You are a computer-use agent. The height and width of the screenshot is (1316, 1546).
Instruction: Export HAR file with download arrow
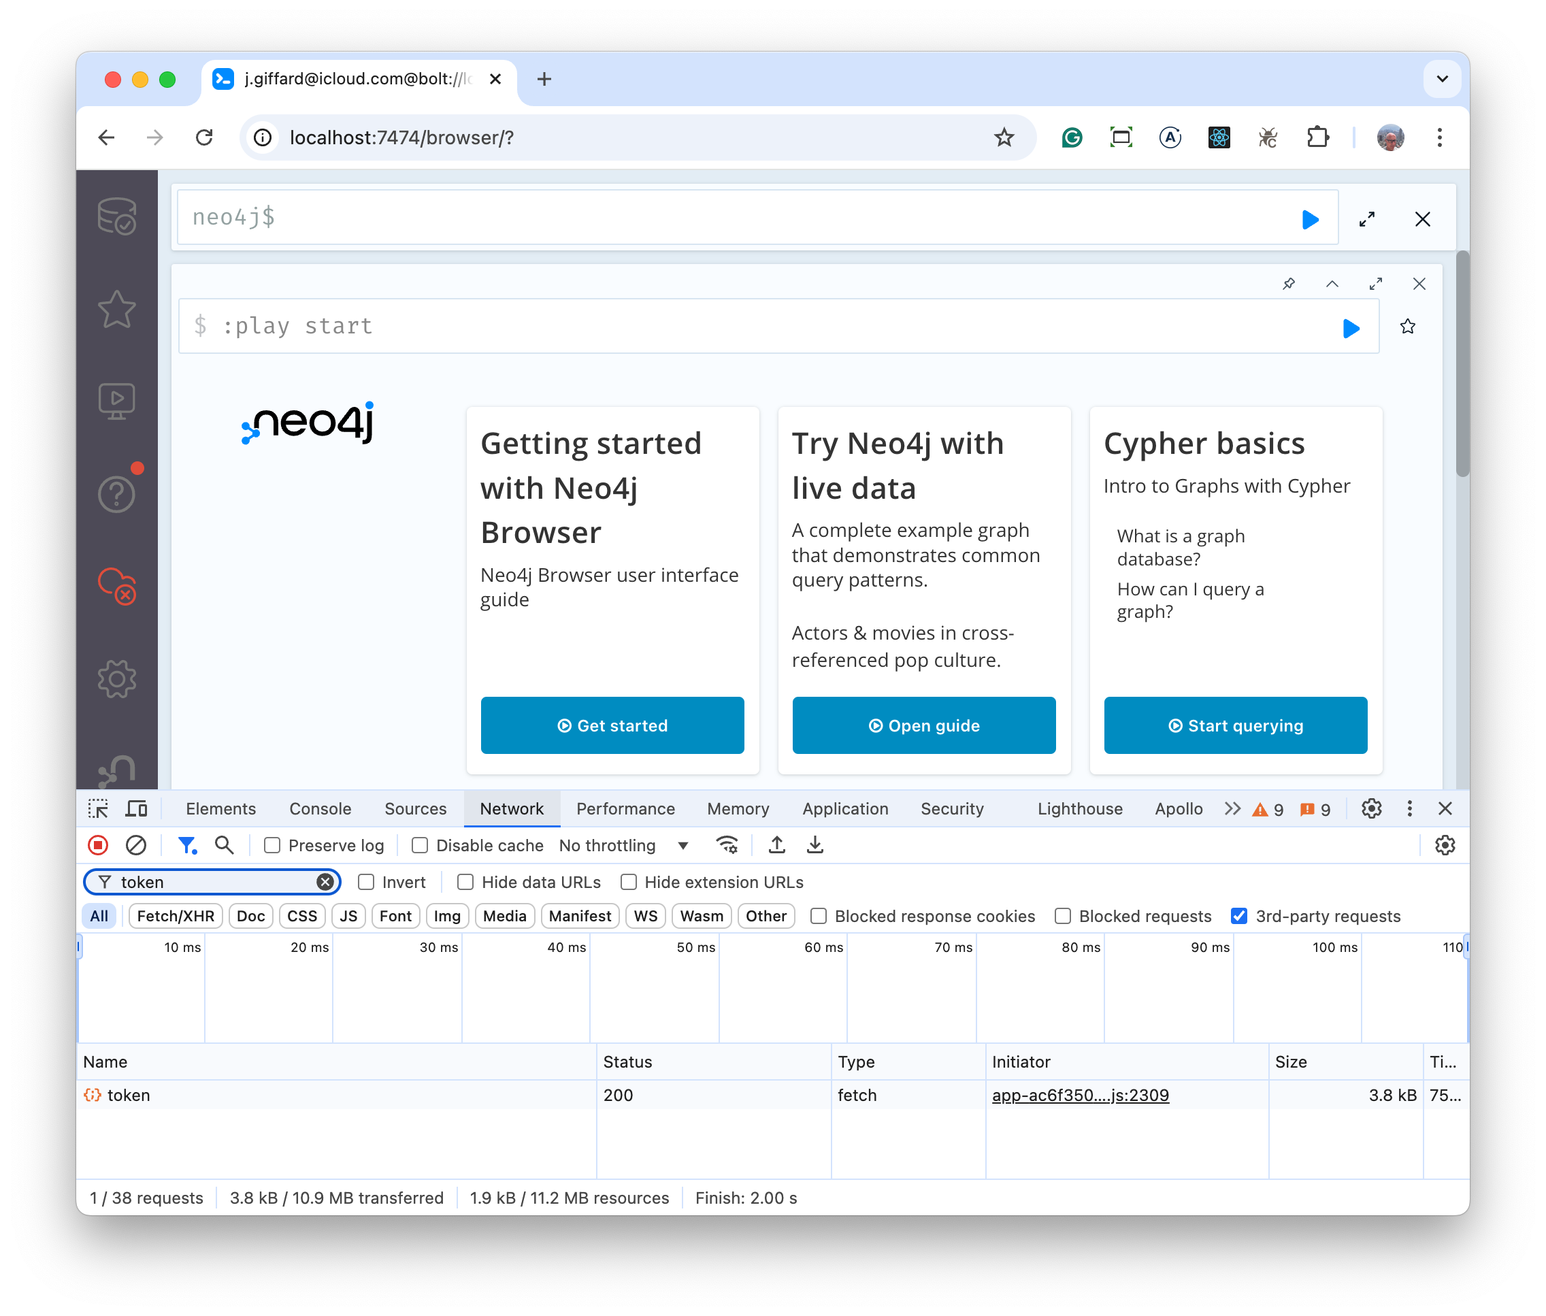pos(816,845)
